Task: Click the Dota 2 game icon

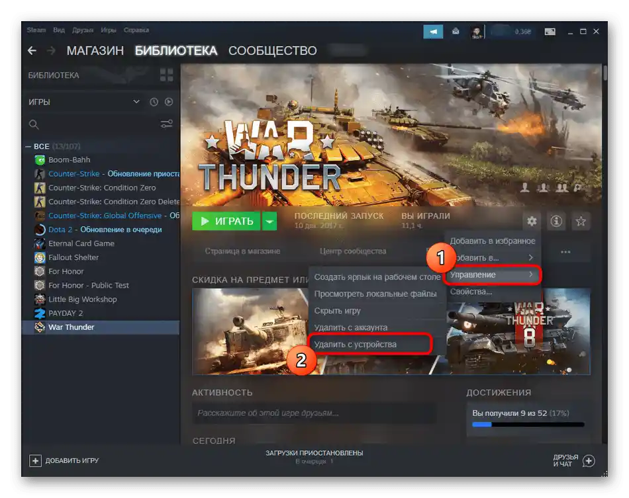Action: point(40,229)
